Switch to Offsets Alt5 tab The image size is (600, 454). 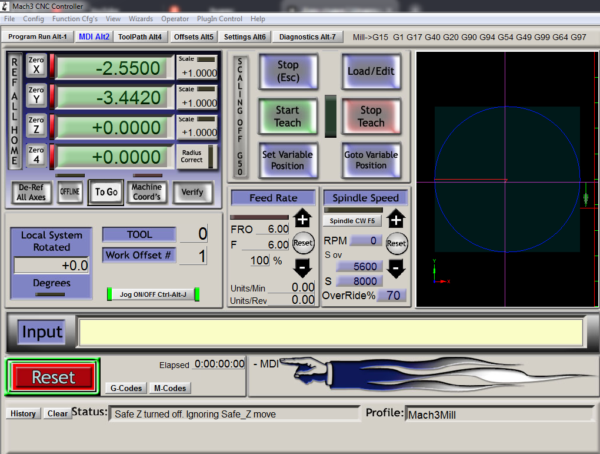pos(194,37)
